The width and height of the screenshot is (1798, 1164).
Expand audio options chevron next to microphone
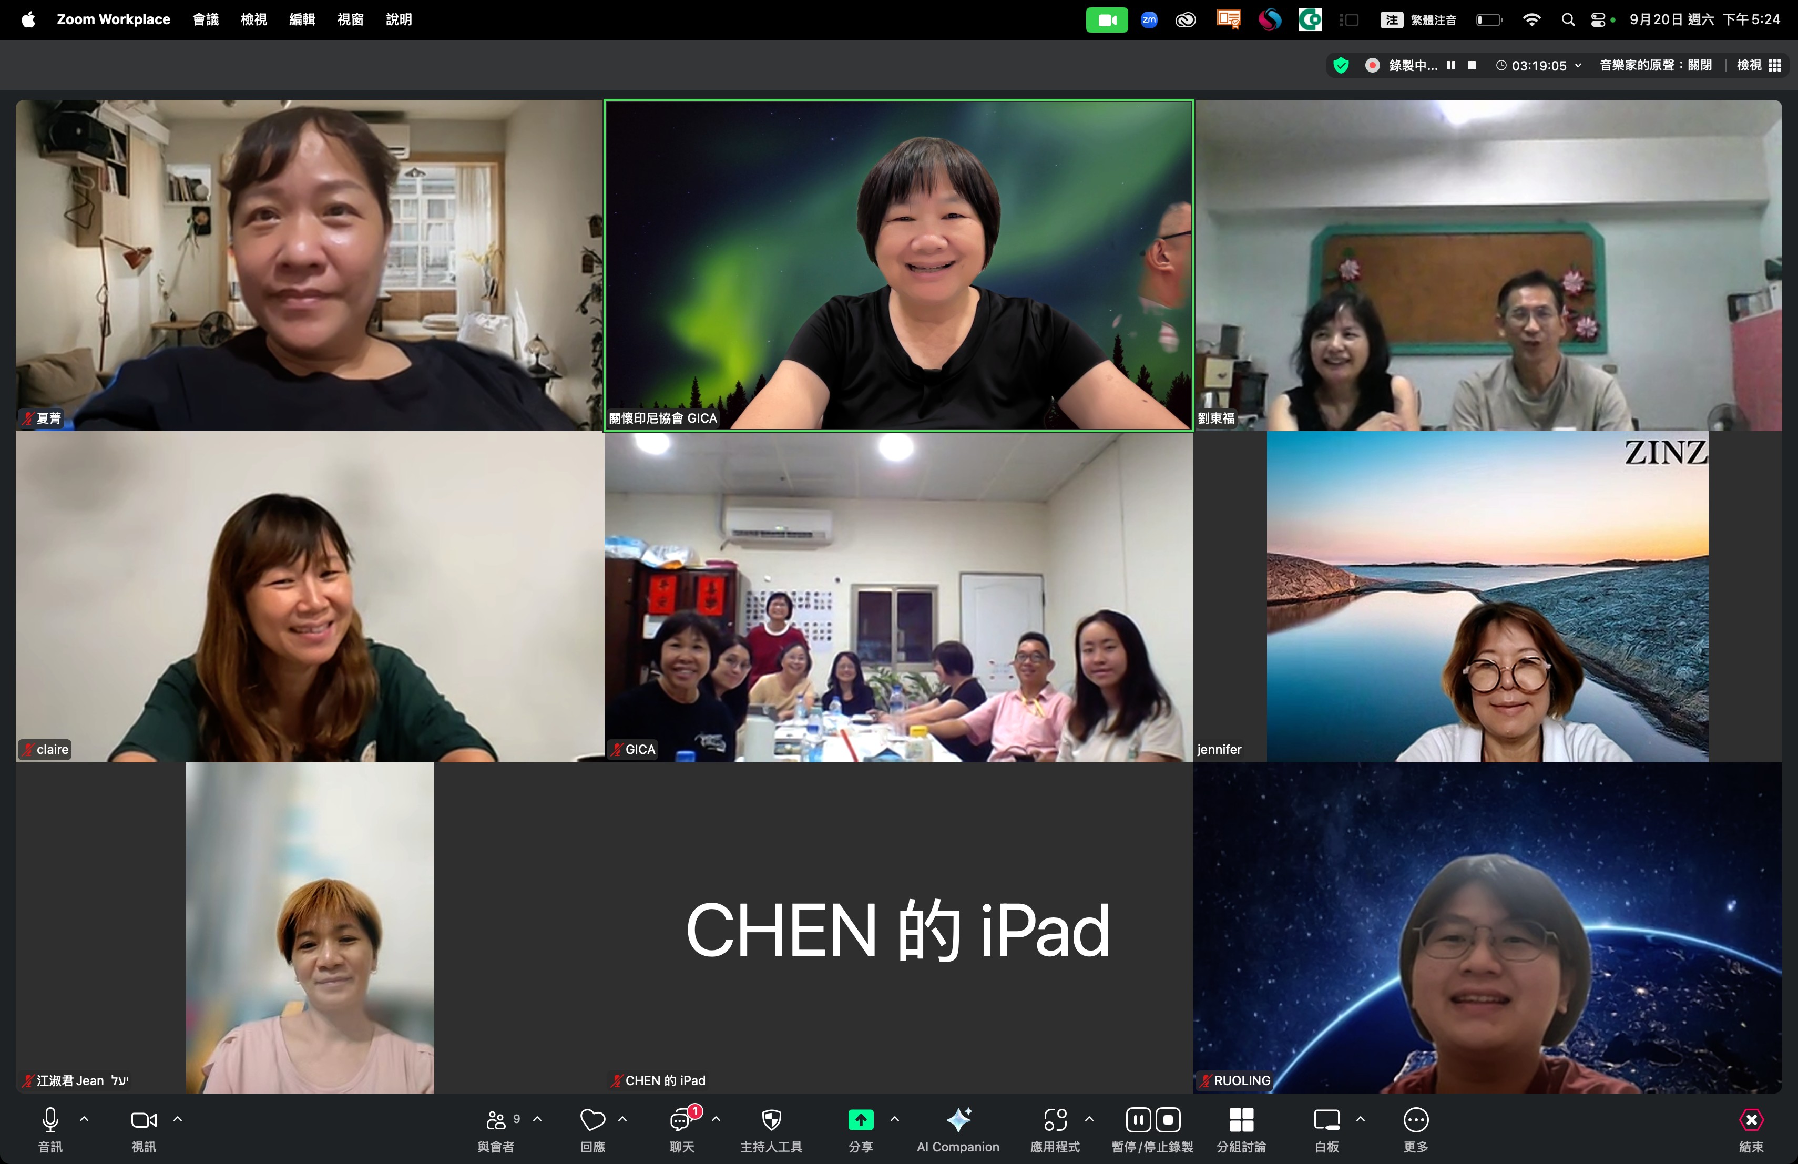tap(85, 1119)
